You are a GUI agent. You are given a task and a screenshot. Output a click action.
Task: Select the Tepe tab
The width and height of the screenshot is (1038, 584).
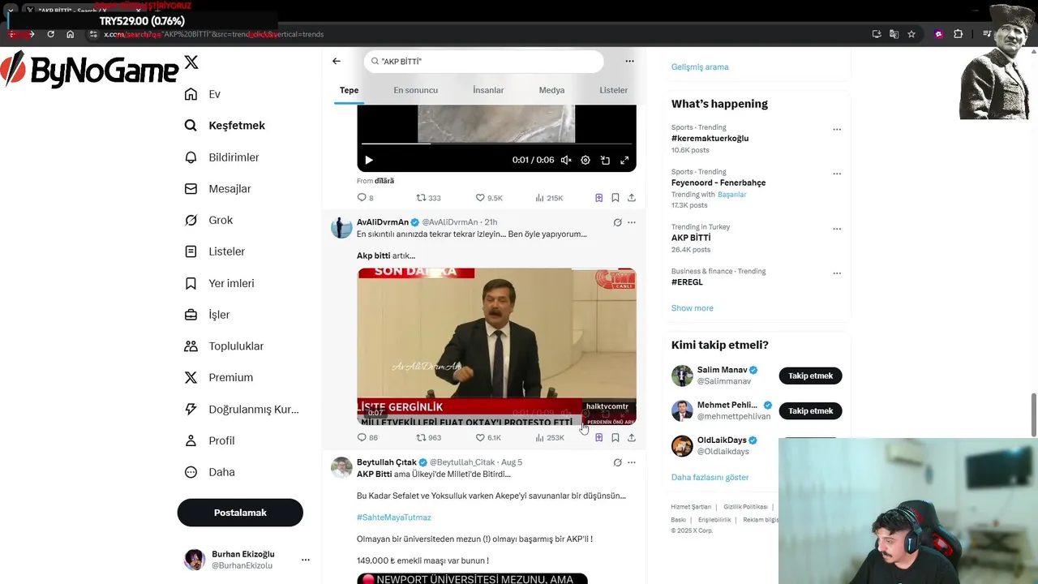(349, 90)
